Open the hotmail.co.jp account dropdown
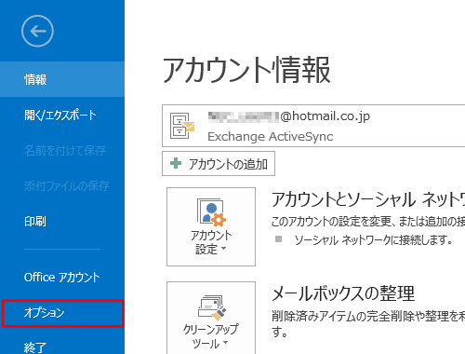This screenshot has width=465, height=354. tap(313, 126)
